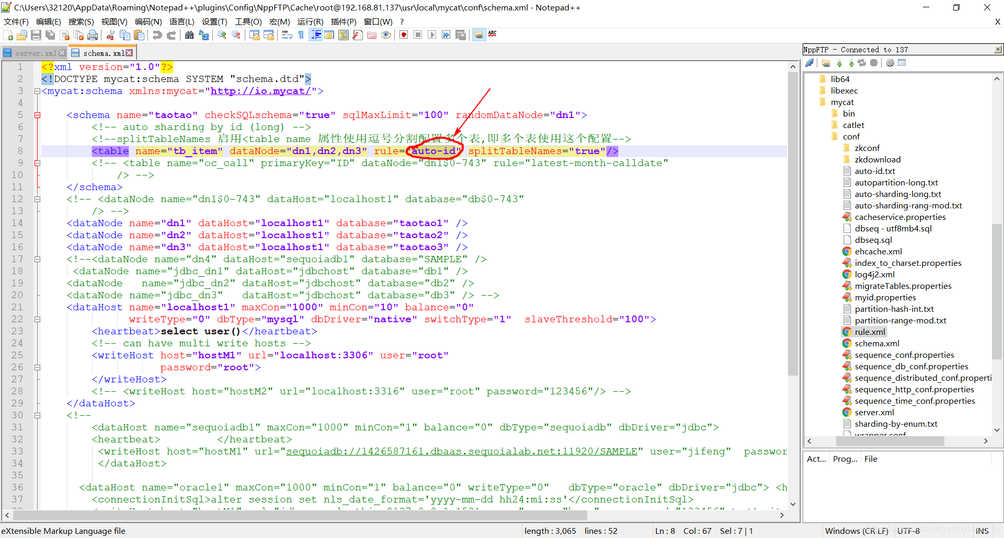Image resolution: width=1004 pixels, height=538 pixels.
Task: Click the Open file toolbar icon
Action: pos(22,35)
